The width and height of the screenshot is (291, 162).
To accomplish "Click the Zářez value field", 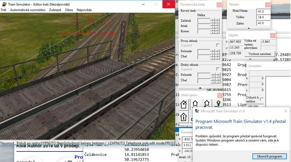I will pos(263,23).
